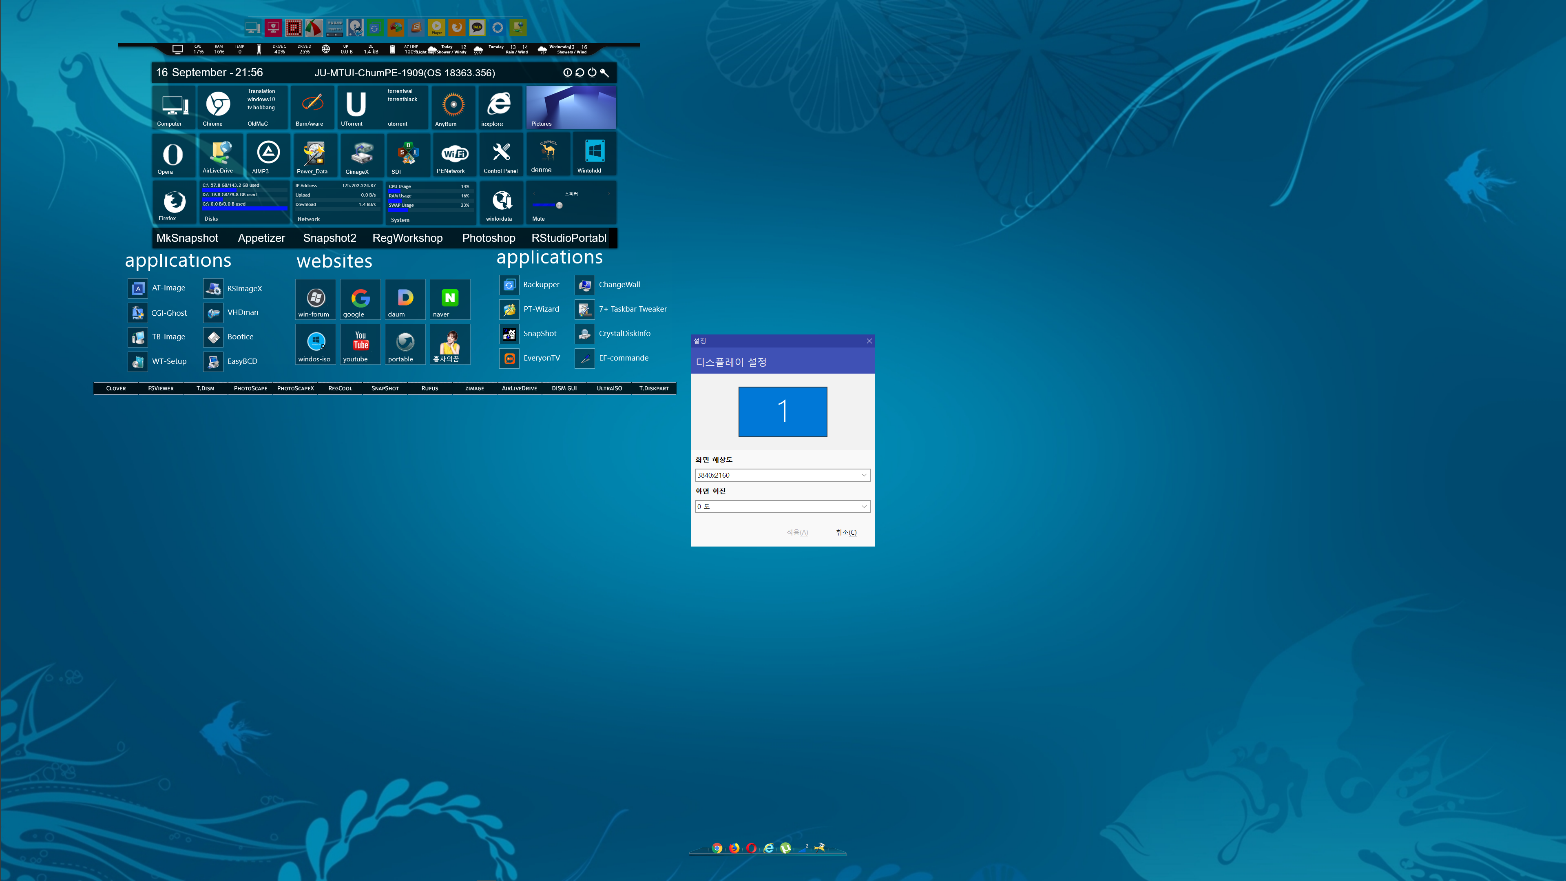This screenshot has width=1566, height=881.
Task: Launch Clover from bottom strip
Action: [x=116, y=389]
